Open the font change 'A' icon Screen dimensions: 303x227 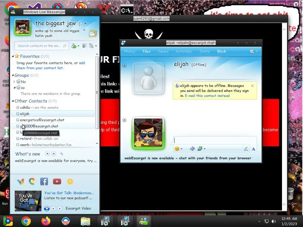tap(253, 149)
